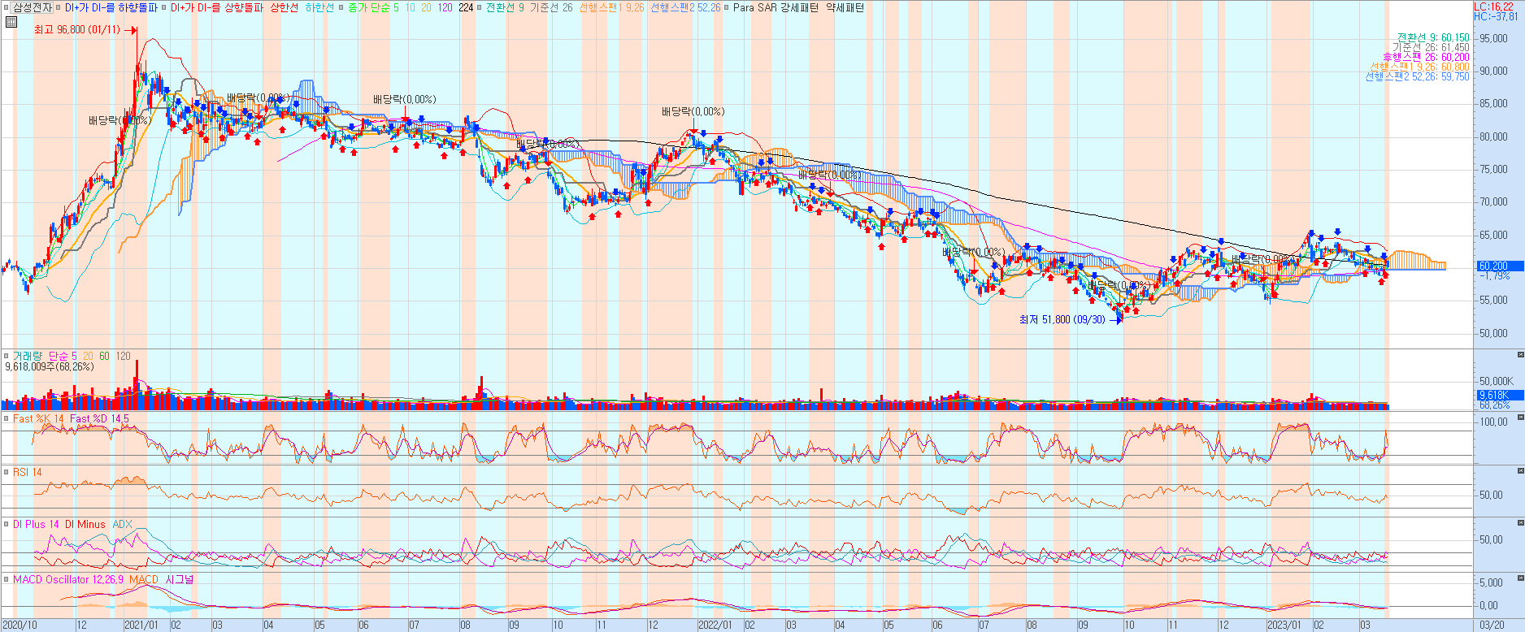
Task: Click the 2020/10 date axis label
Action: click(x=20, y=626)
